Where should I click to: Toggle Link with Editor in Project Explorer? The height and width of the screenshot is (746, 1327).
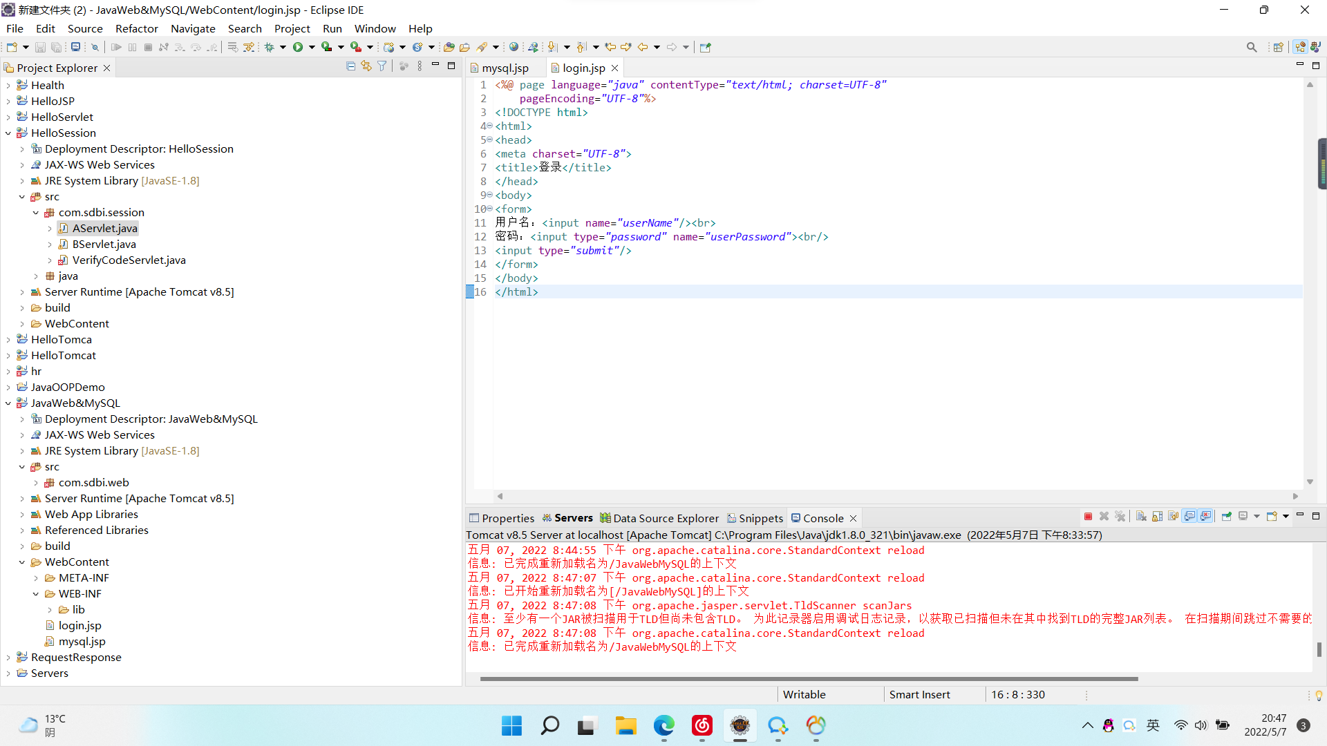366,66
